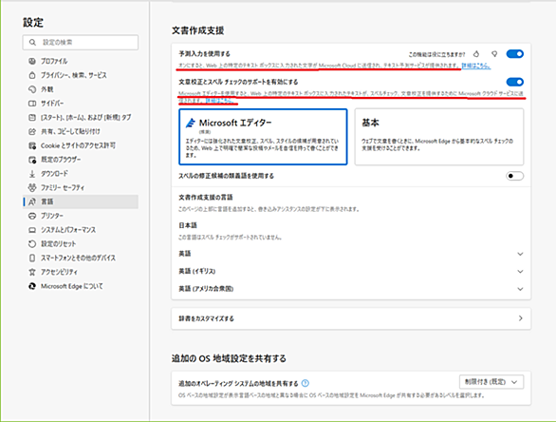This screenshot has width=556, height=422.
Task: Click the thumbs-up feedback icon
Action: pyautogui.click(x=476, y=54)
